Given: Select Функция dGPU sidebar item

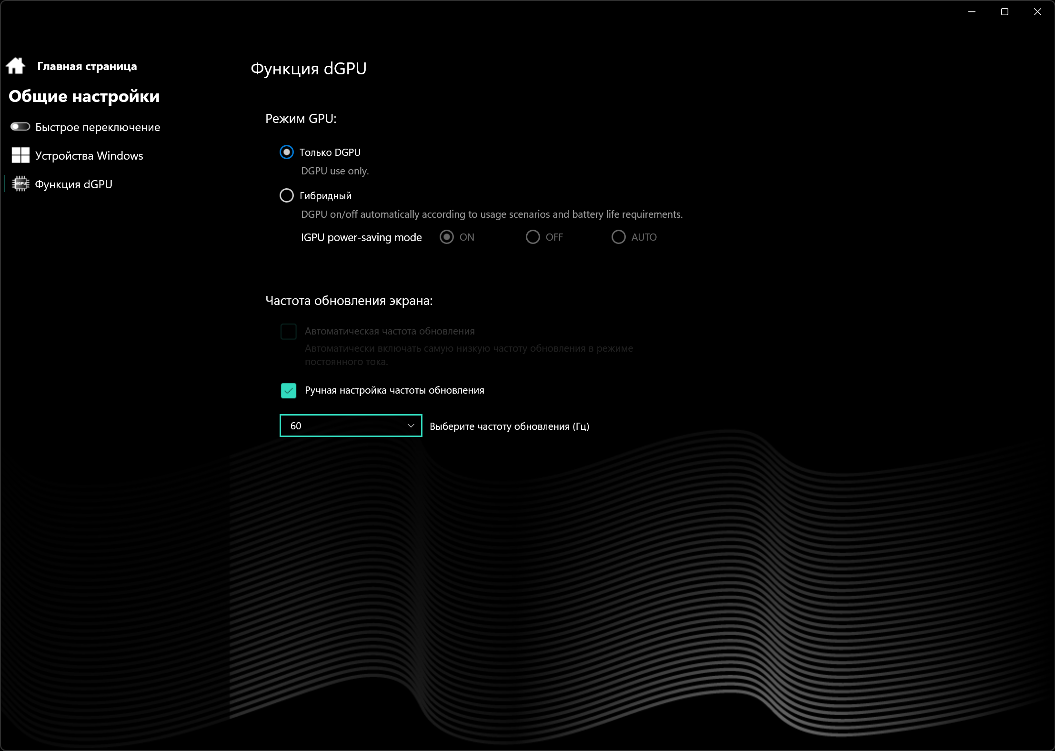Looking at the screenshot, I should (x=74, y=184).
